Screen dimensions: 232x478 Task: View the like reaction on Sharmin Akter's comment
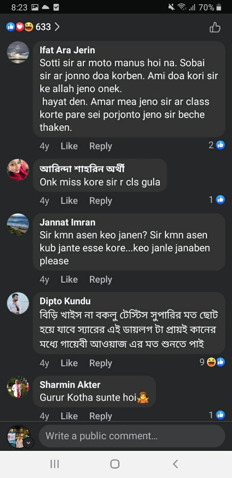[x=217, y=415]
